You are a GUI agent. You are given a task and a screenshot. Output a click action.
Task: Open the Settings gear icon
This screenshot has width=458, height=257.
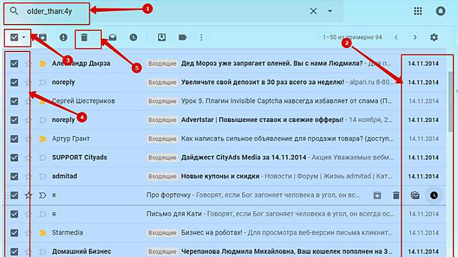[x=434, y=37]
